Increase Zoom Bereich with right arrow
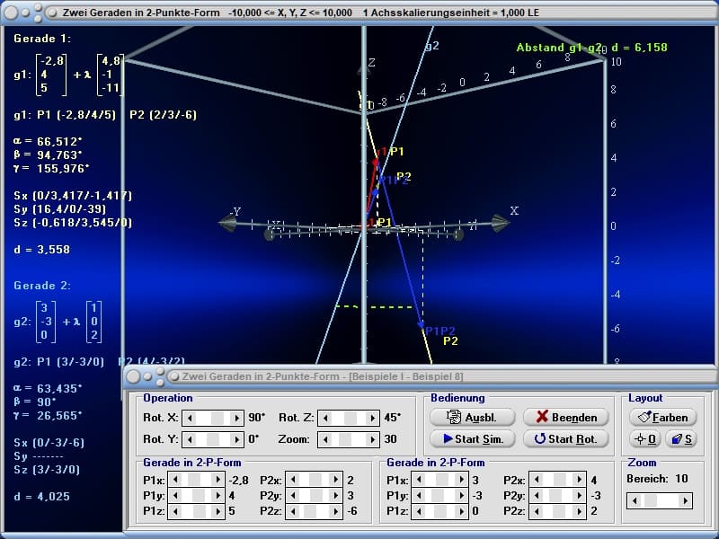This screenshot has height=539, width=719. coord(685,501)
